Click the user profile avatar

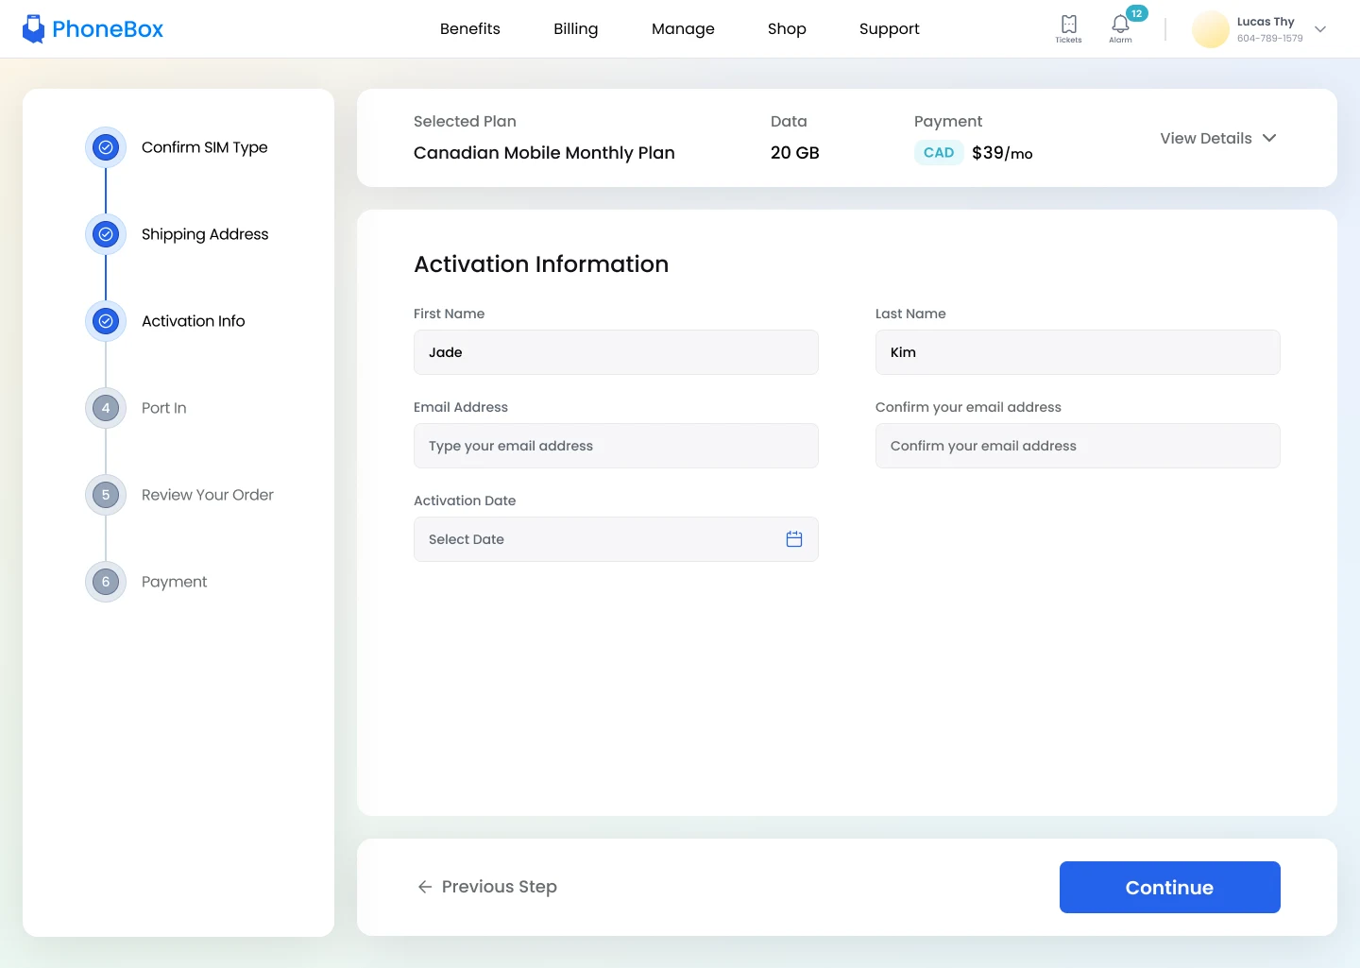click(1210, 29)
